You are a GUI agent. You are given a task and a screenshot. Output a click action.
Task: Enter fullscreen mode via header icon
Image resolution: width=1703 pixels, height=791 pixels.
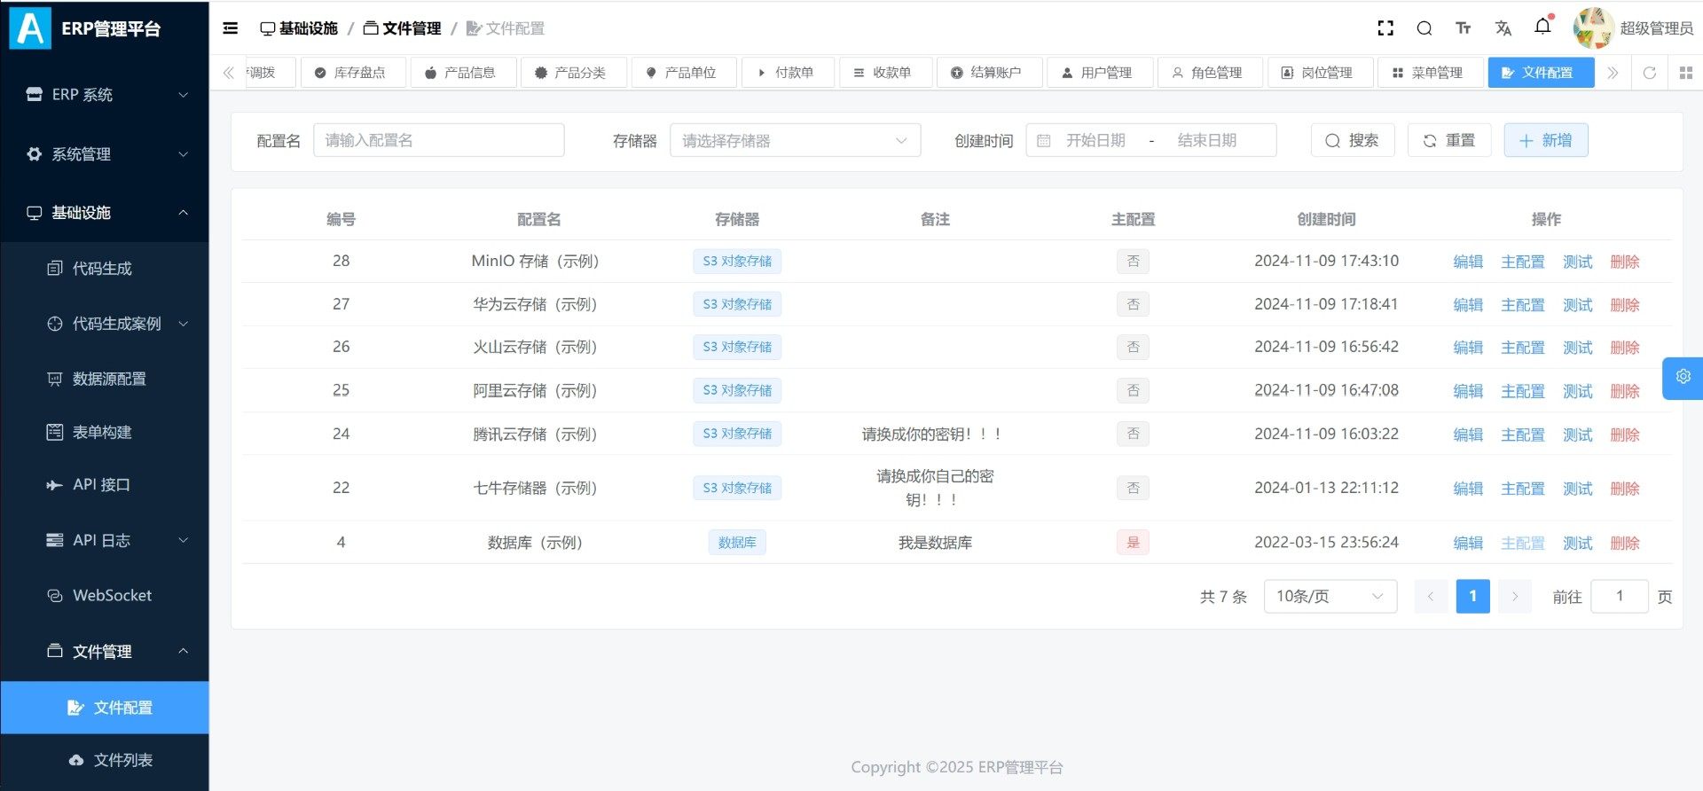point(1385,28)
